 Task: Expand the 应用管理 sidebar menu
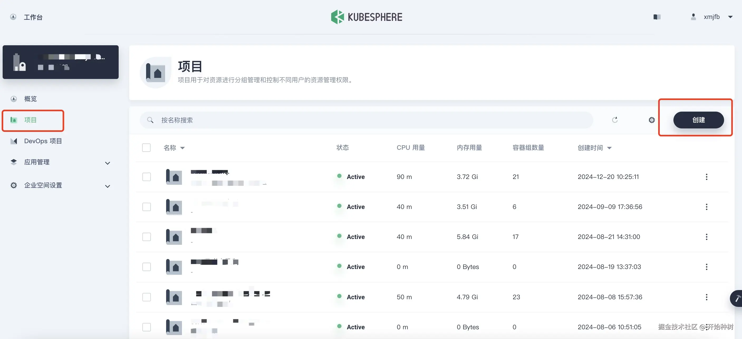(107, 163)
